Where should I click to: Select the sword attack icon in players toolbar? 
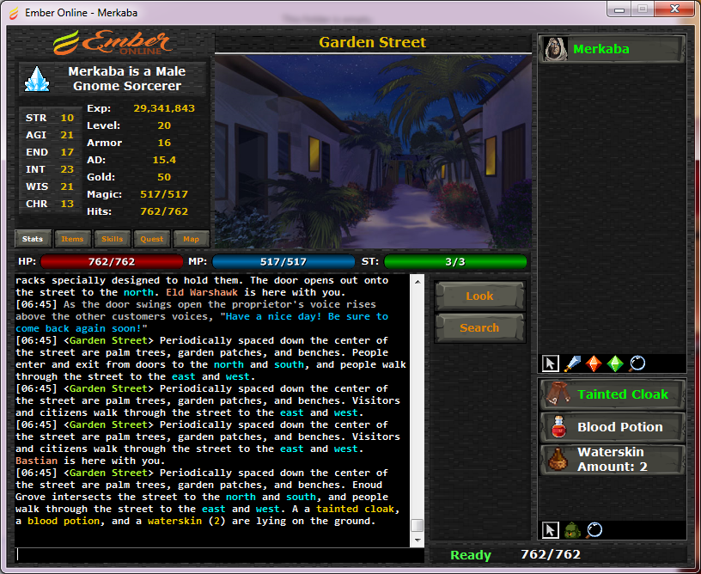pyautogui.click(x=573, y=363)
